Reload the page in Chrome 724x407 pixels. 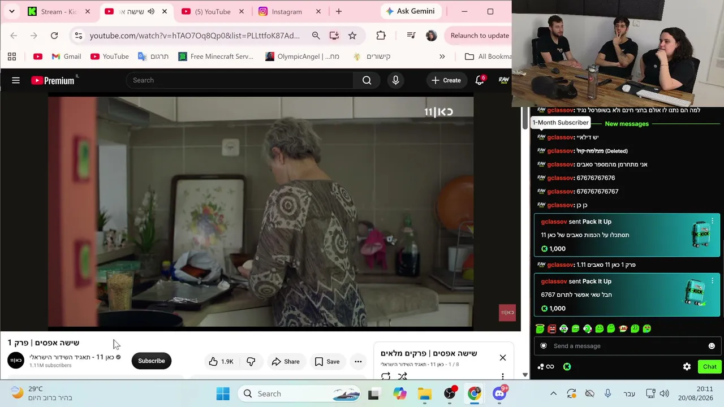[54, 36]
